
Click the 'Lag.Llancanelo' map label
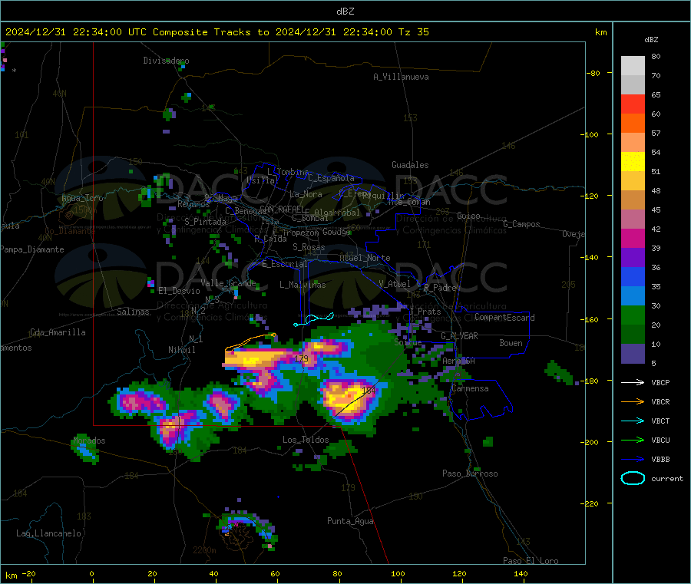click(48, 533)
